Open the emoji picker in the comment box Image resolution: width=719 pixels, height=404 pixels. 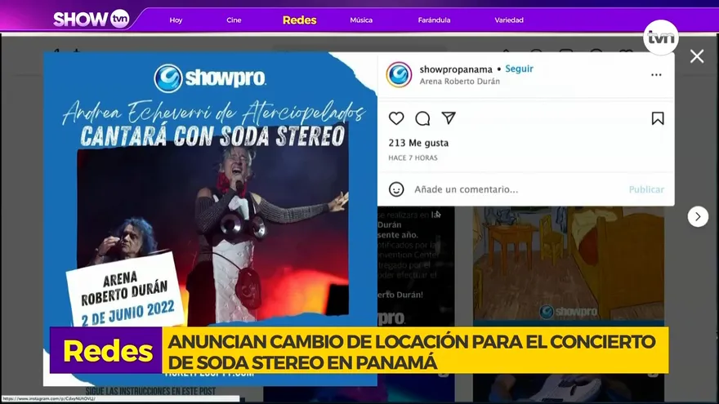click(x=396, y=189)
